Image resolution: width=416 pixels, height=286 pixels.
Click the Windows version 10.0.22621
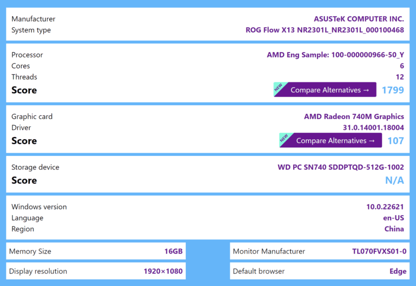tap(385, 207)
